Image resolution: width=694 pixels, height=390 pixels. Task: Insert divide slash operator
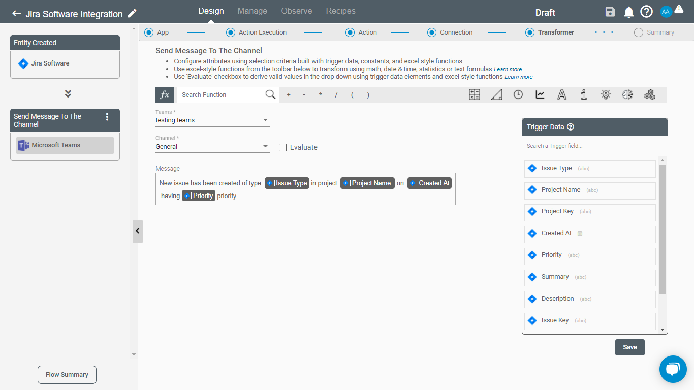tap(336, 95)
